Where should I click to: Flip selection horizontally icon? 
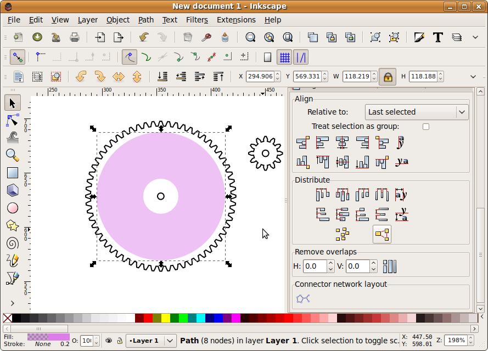pyautogui.click(x=119, y=76)
